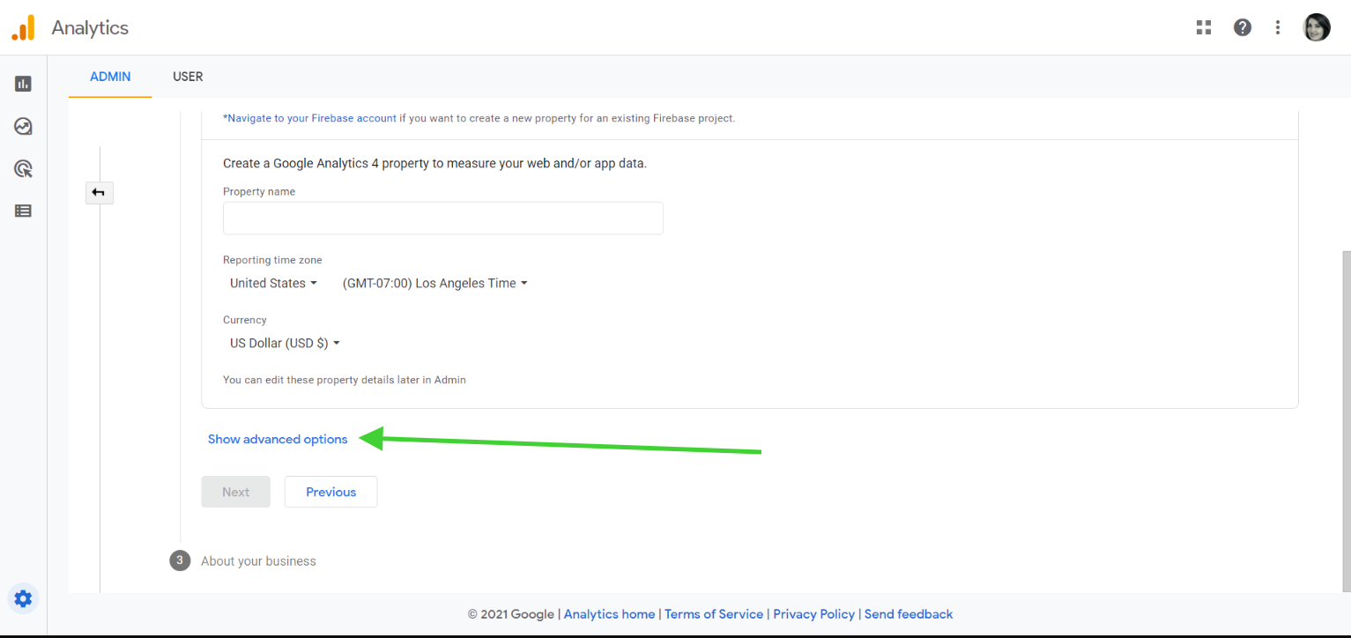The image size is (1351, 638).
Task: Follow Navigate to your Firebase account link
Action: 309,118
